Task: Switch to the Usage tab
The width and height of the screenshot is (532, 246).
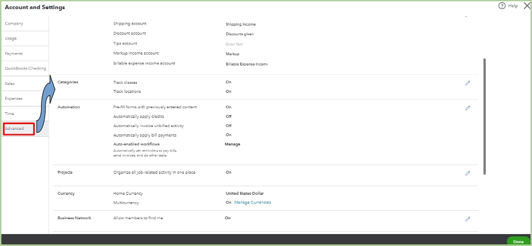Action: 11,38
